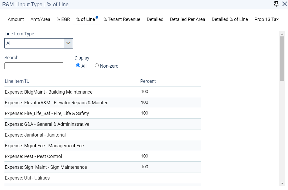Select Expense: Util - Utilities row
Viewport: 288px width, 190px height.
pos(102,178)
